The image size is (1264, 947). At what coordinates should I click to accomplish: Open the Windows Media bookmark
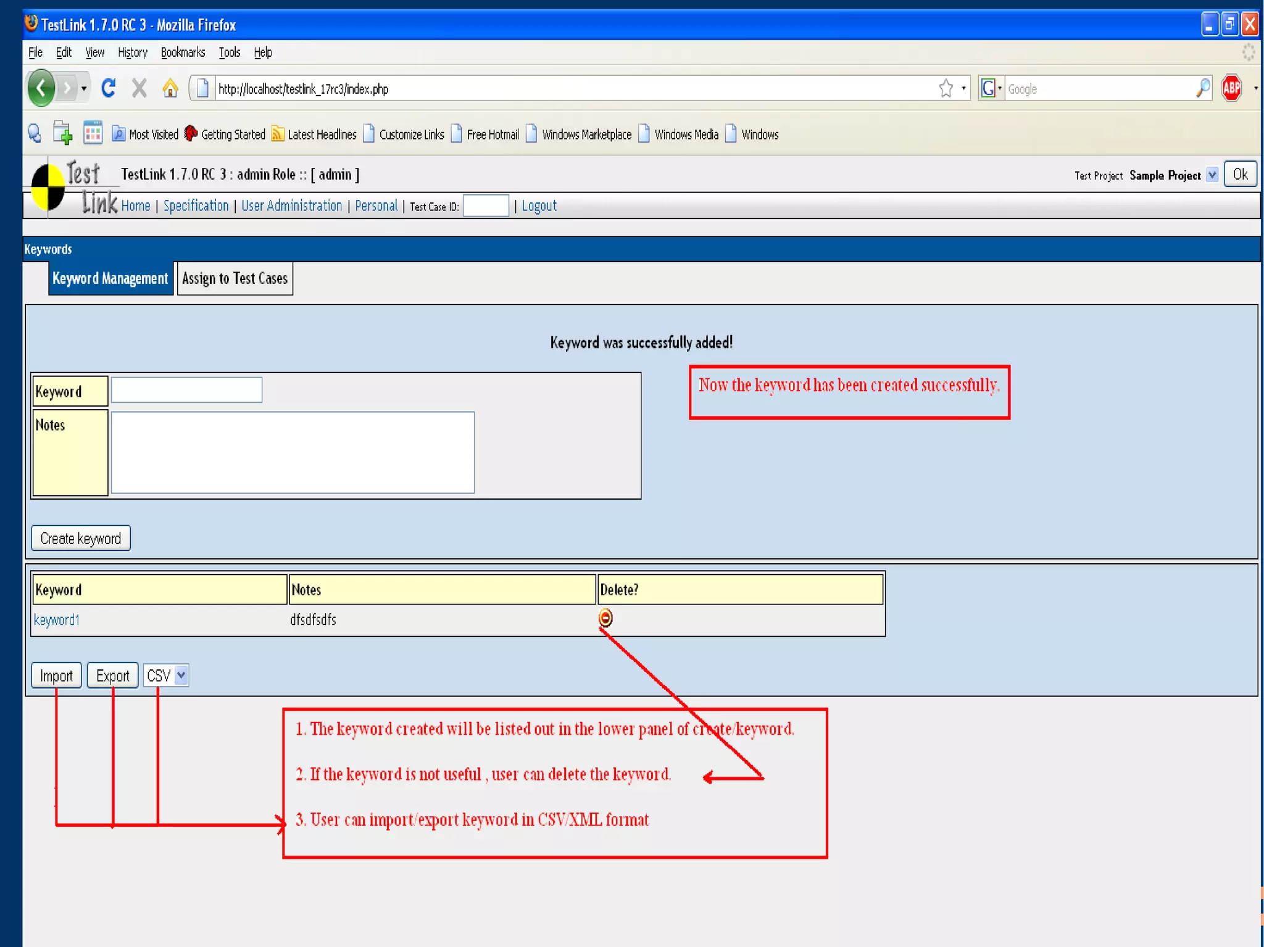pos(678,134)
